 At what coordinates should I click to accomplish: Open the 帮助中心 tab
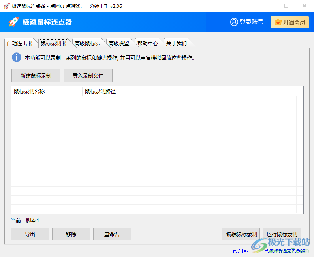[x=148, y=43]
